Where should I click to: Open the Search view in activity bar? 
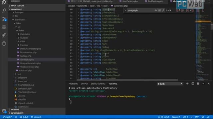click(x=4, y=10)
